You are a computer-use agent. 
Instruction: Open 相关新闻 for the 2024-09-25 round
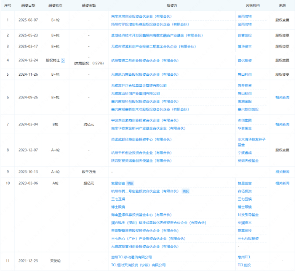pyautogui.click(x=282, y=98)
